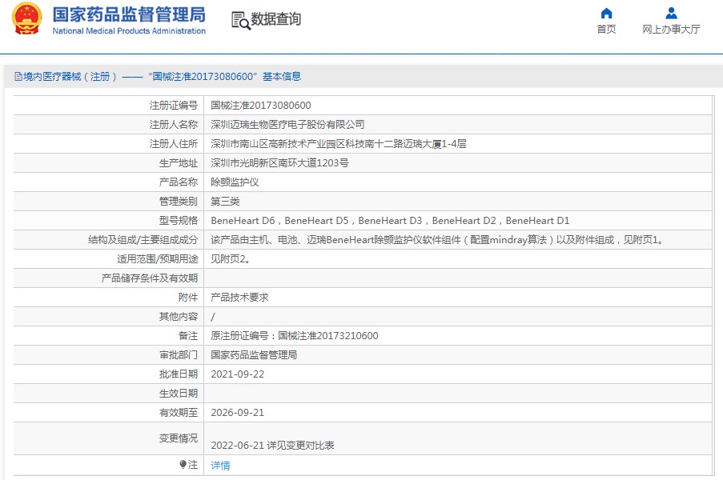Click the 其他内容 row label
Image resolution: width=723 pixels, height=480 pixels.
[x=179, y=317]
